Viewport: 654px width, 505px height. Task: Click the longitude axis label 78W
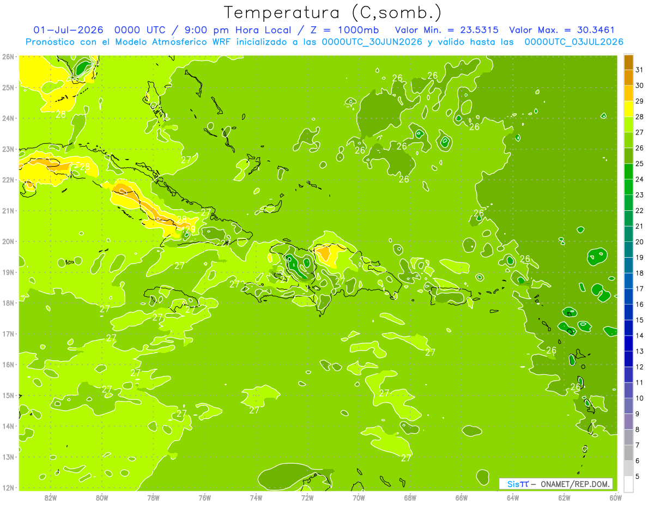[x=153, y=497]
